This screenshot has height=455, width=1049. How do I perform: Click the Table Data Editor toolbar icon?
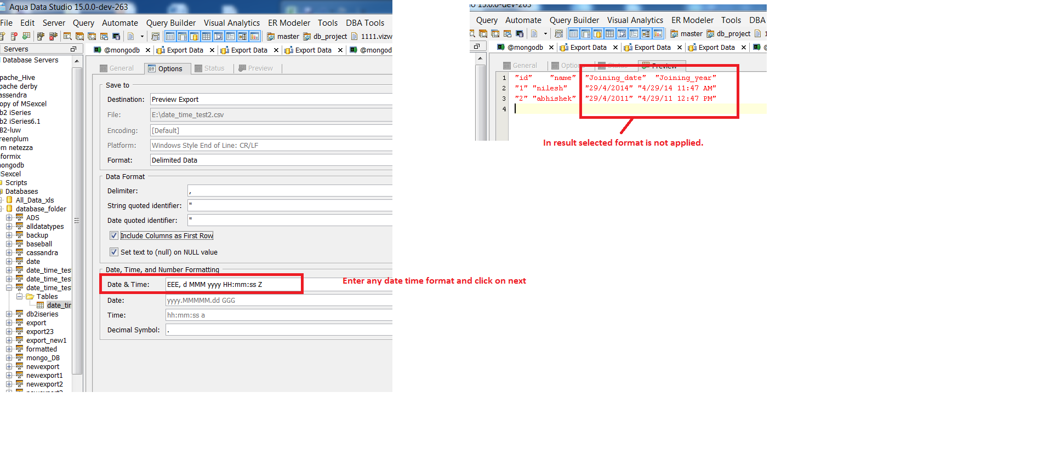coord(80,36)
